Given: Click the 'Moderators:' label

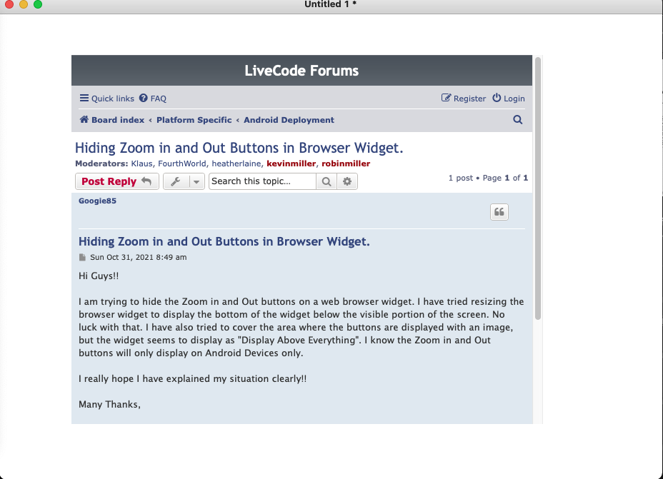Looking at the screenshot, I should pyautogui.click(x=101, y=163).
